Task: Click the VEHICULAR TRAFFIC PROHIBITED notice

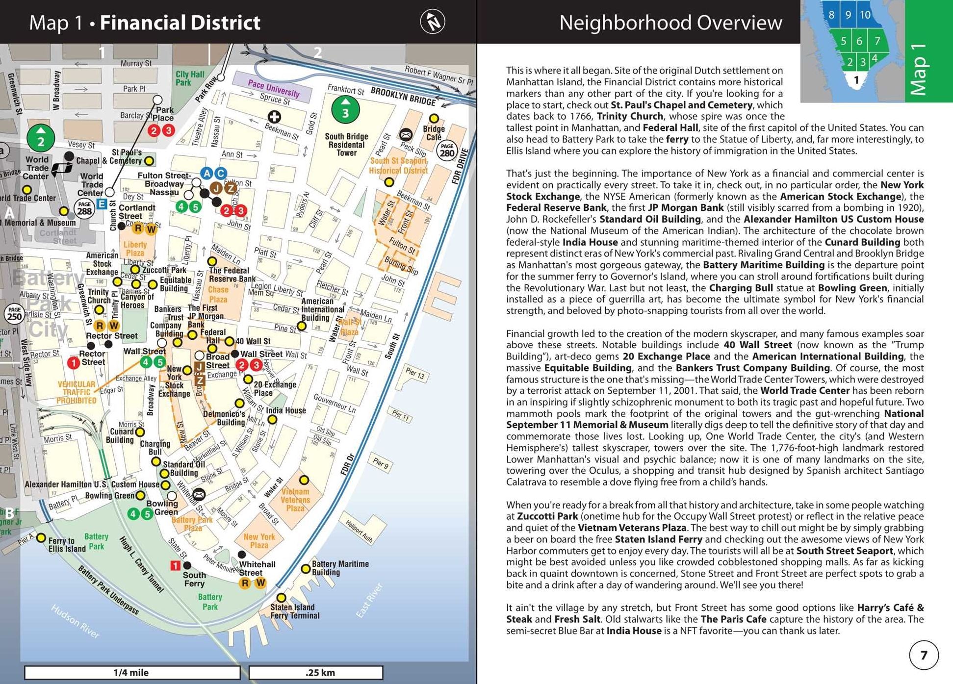Action: (77, 392)
